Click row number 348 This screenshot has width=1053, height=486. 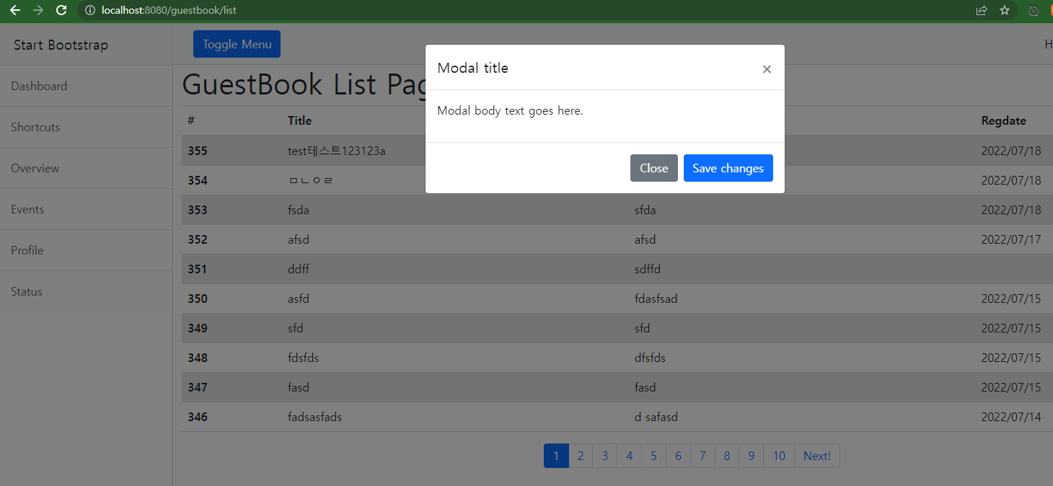click(198, 358)
